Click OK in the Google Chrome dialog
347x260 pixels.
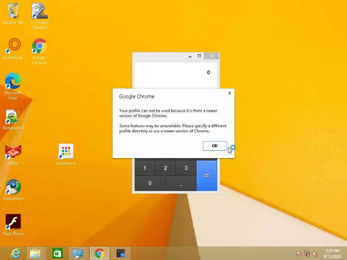pyautogui.click(x=215, y=146)
